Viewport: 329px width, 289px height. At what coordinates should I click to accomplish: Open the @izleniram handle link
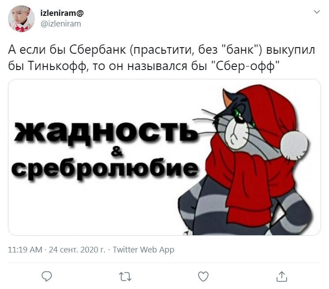(60, 24)
